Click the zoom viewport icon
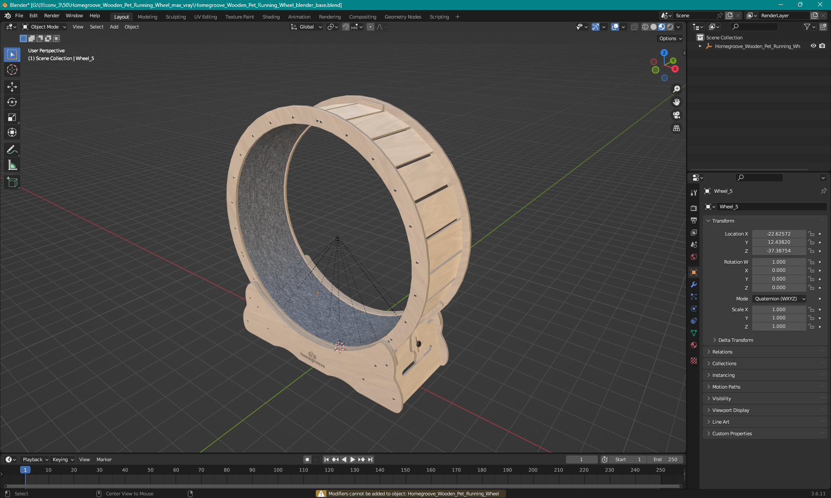831x498 pixels. point(676,89)
